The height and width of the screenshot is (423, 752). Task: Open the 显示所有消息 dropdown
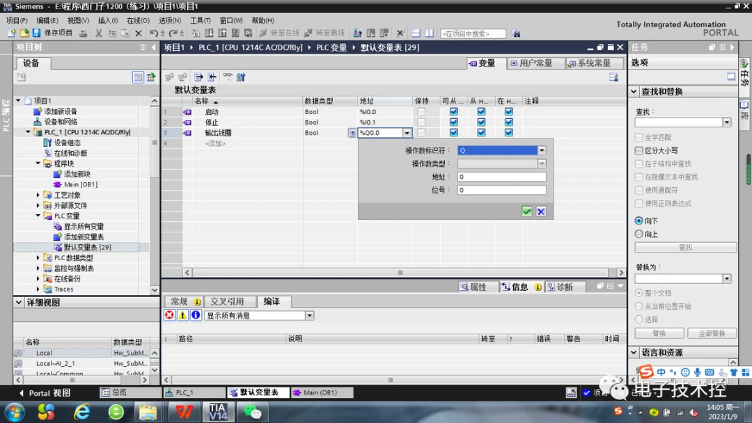[309, 315]
